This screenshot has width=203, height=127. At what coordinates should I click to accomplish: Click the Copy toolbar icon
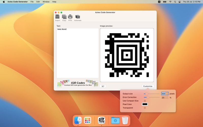pos(64,18)
